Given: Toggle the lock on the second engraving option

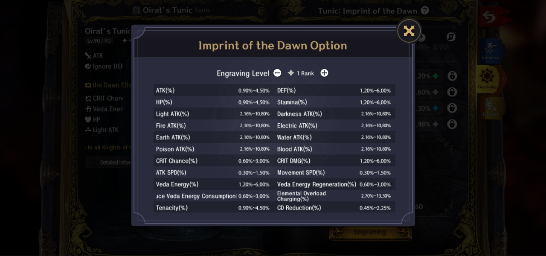Looking at the screenshot, I should [452, 92].
